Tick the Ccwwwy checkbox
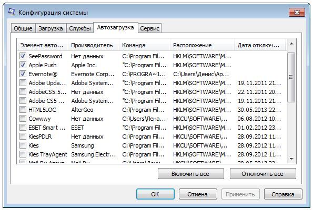The image size is (313, 210). click(x=23, y=119)
